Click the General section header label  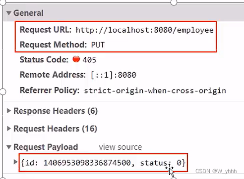28,13
